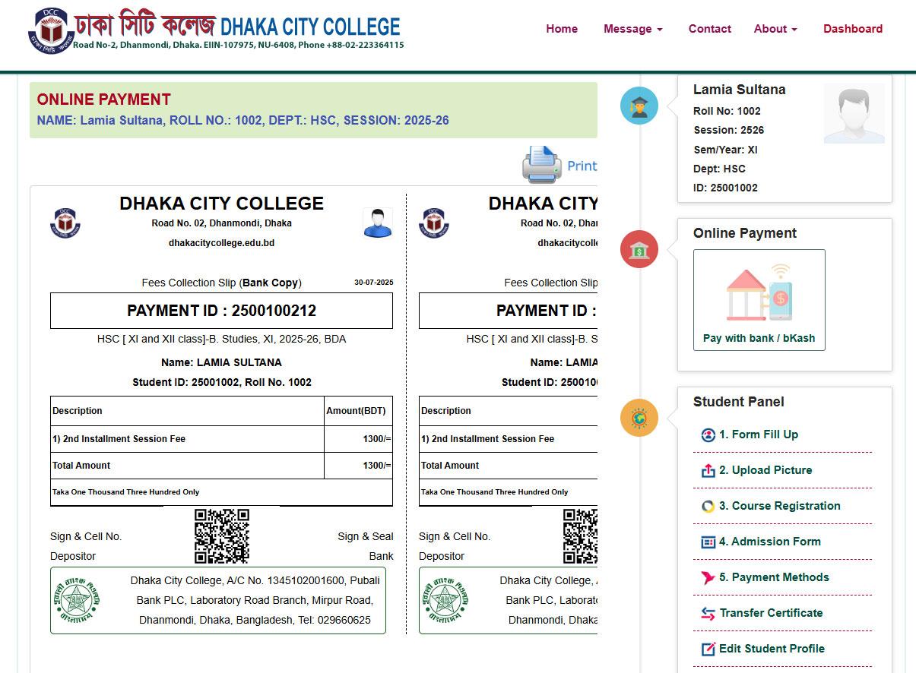Viewport: 916px width, 673px height.
Task: Open the Contact page
Action: (709, 29)
